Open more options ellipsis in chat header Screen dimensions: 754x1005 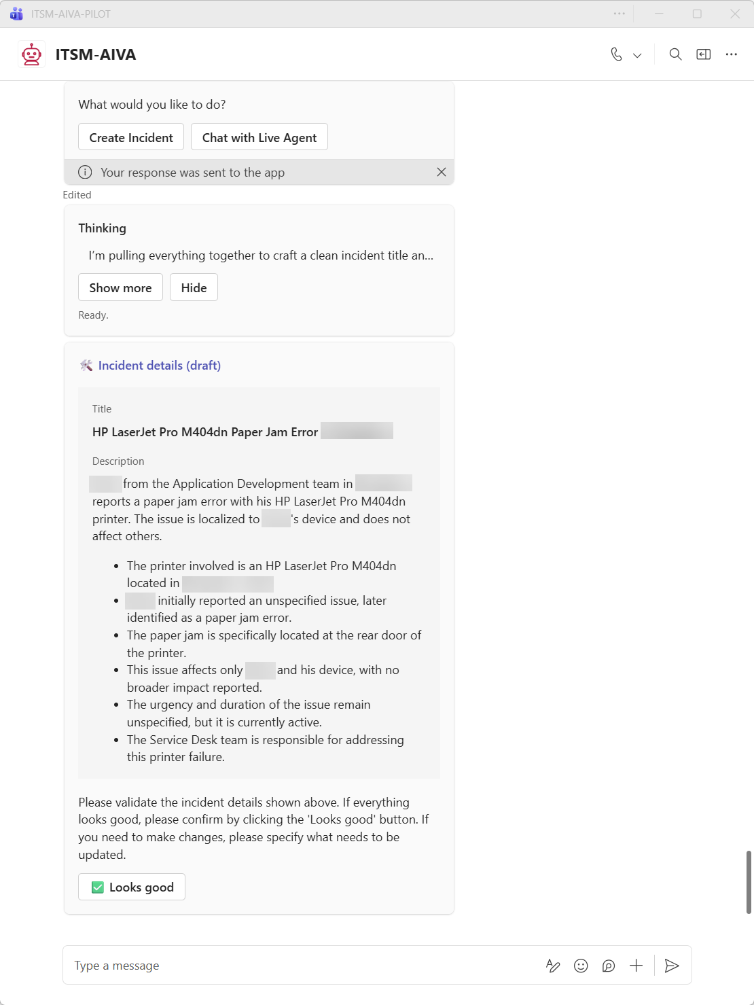pyautogui.click(x=732, y=54)
